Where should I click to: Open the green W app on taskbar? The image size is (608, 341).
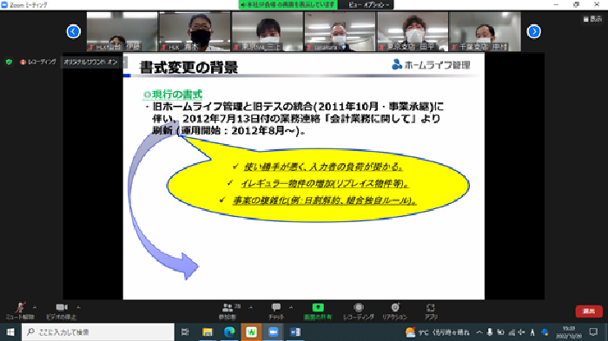[x=251, y=332]
